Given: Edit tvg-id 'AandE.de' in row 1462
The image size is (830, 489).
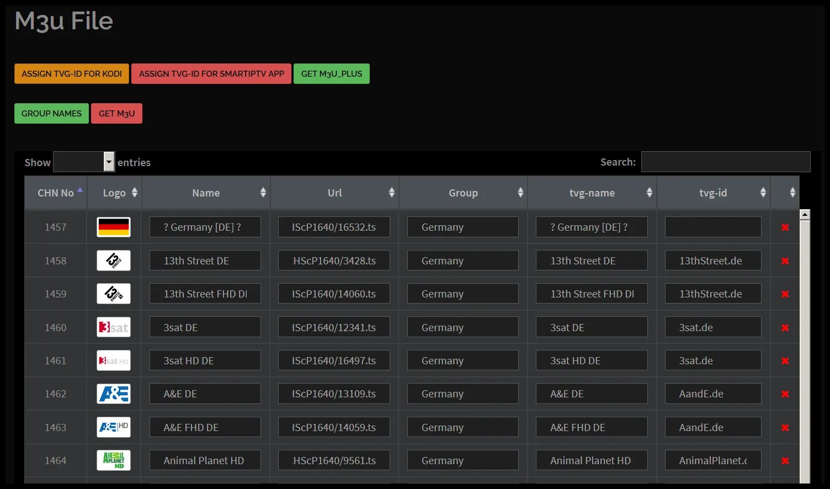Looking at the screenshot, I should click(x=713, y=394).
